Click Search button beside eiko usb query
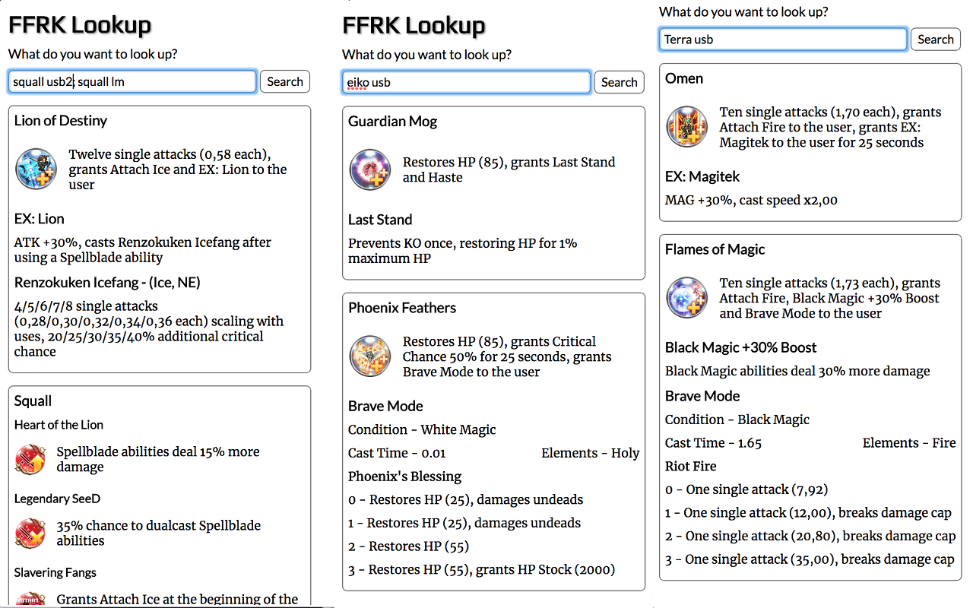Viewport: 973px width, 608px height. coord(620,82)
